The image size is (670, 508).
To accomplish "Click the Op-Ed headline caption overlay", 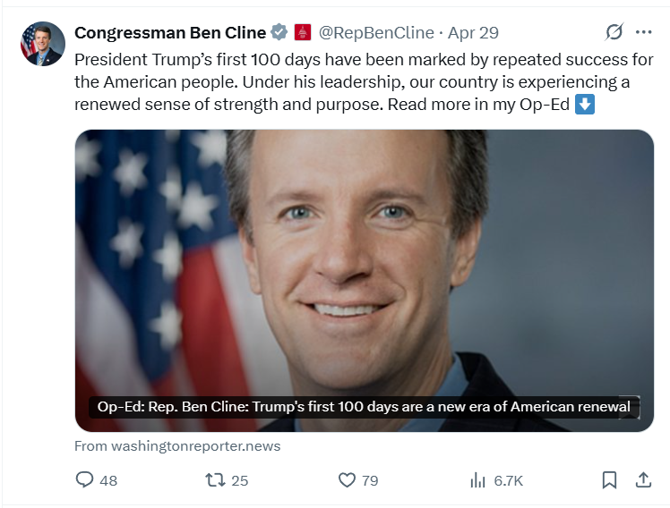I will (x=365, y=407).
